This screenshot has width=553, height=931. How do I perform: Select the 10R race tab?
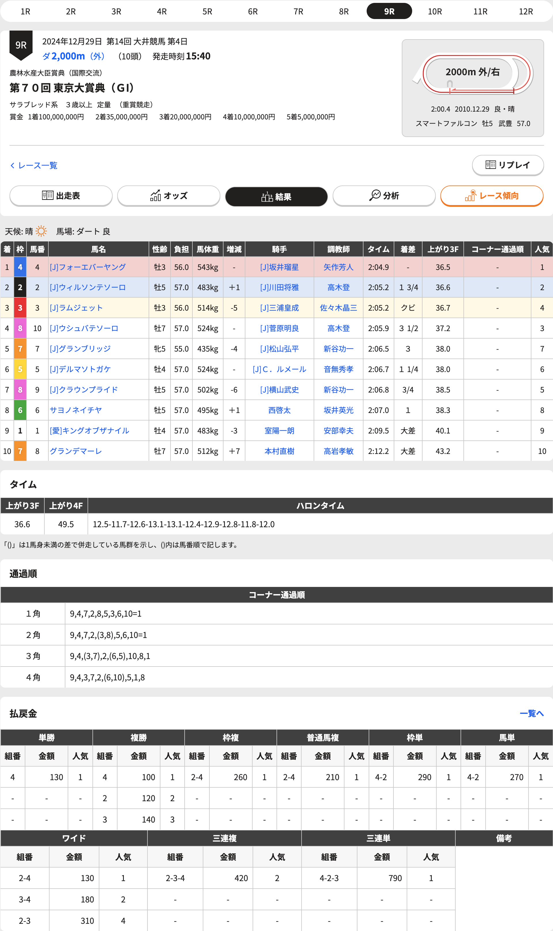pos(435,12)
